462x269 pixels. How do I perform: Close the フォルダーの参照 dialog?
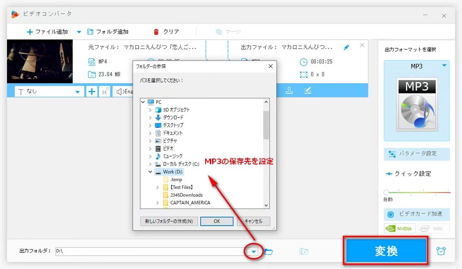[270, 66]
